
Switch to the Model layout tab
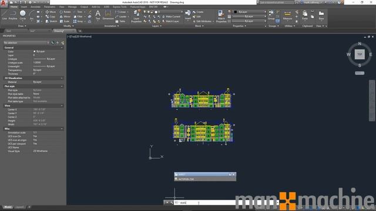pos(8,207)
